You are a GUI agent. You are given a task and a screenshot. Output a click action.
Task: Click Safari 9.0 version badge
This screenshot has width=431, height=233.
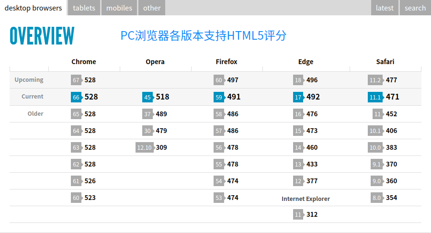[x=376, y=181]
